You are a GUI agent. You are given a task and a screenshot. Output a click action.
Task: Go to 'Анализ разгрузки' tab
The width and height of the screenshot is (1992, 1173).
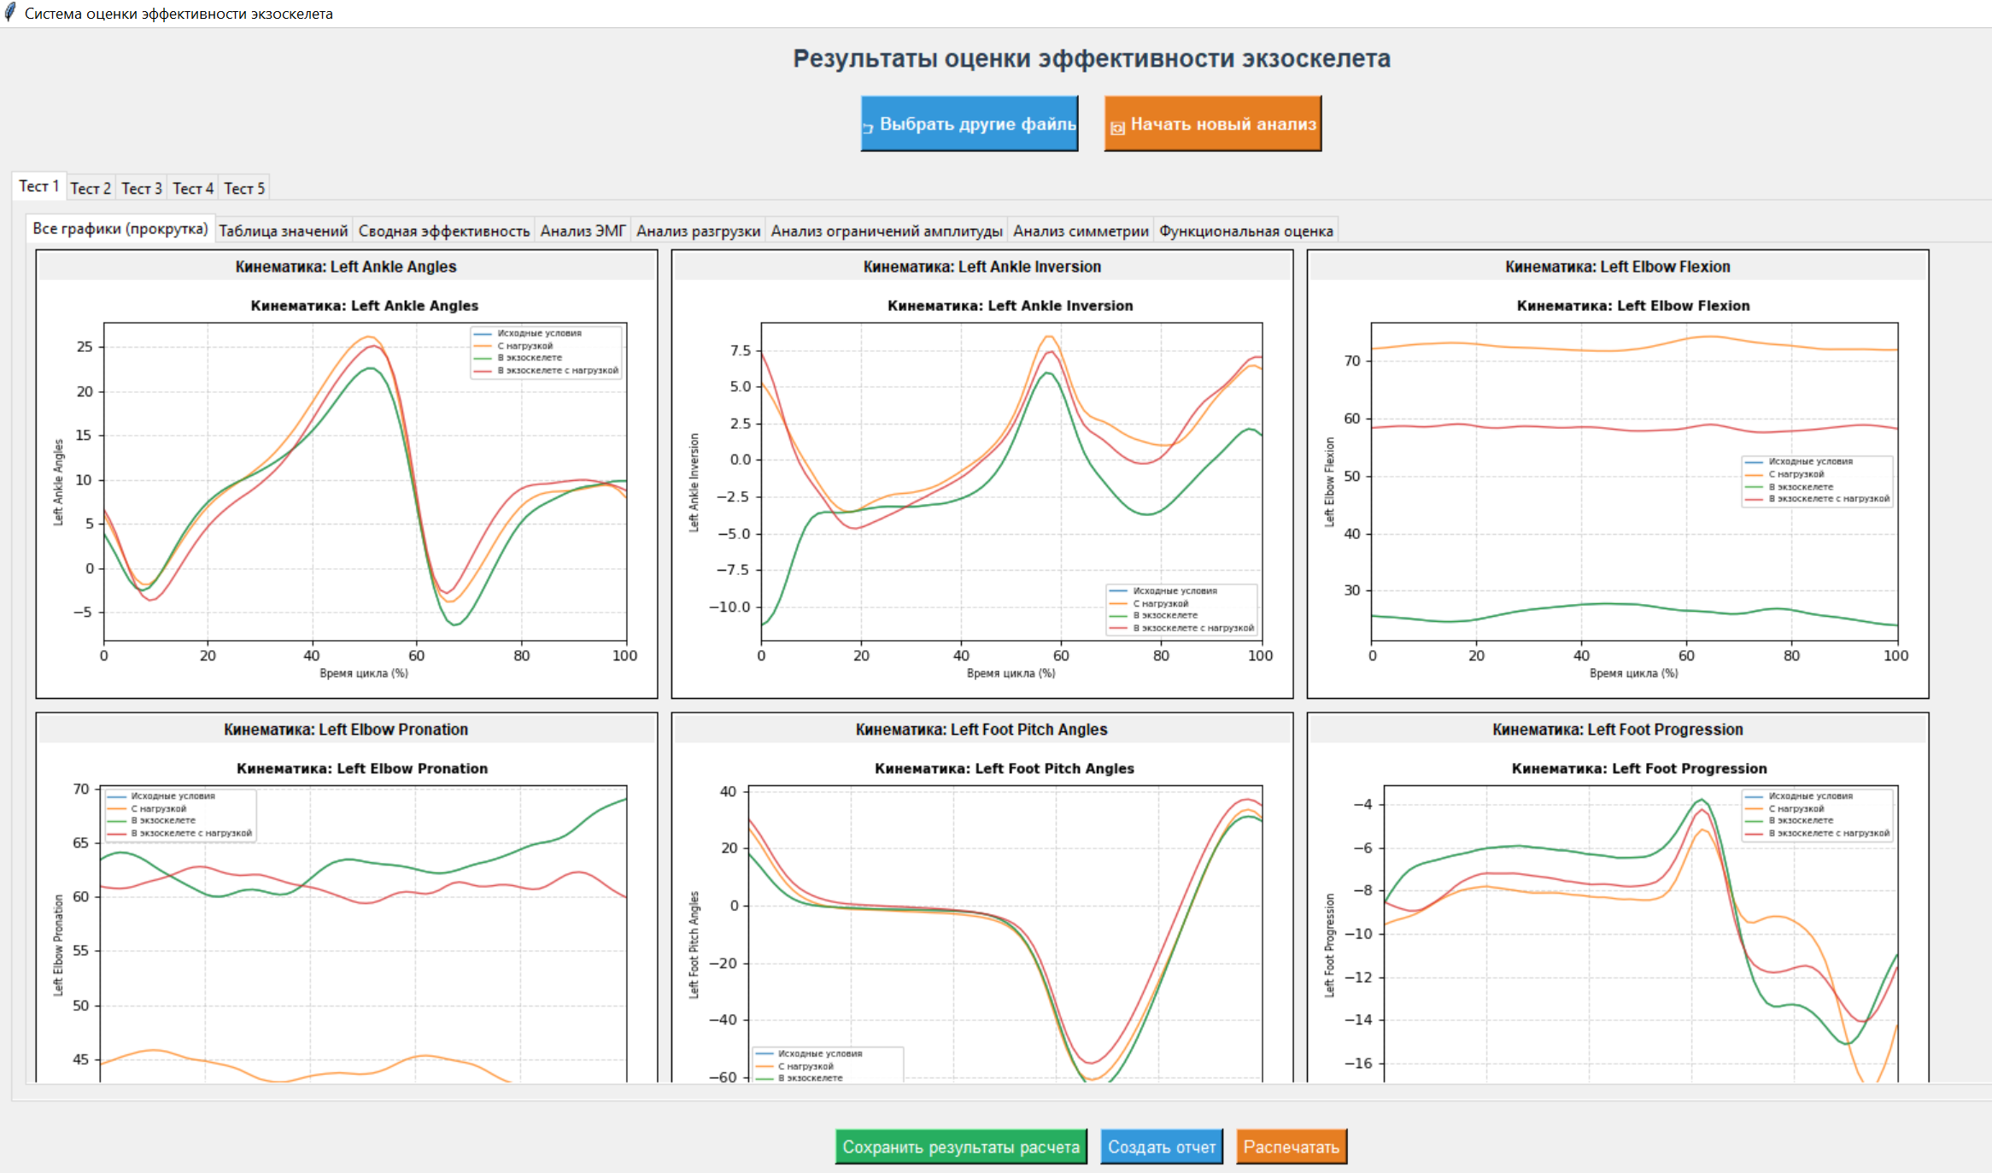point(698,231)
